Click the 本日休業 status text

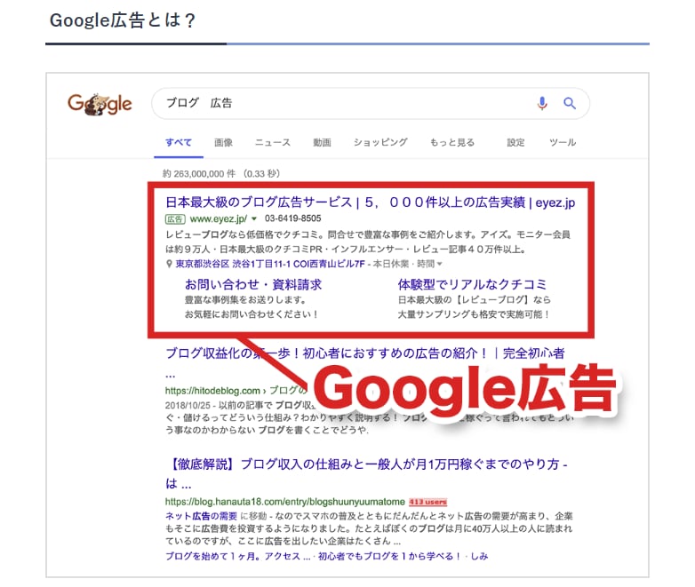pos(390,264)
